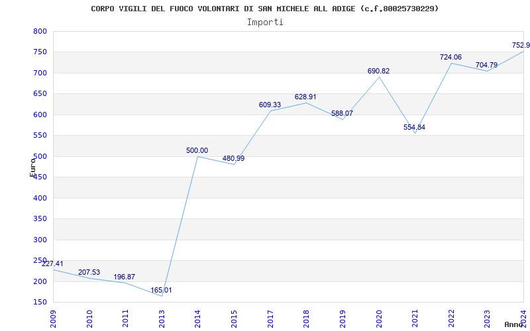Viewport: 530px width, 331px height.
Task: Click the 2017 year axis label
Action: [x=270, y=318]
